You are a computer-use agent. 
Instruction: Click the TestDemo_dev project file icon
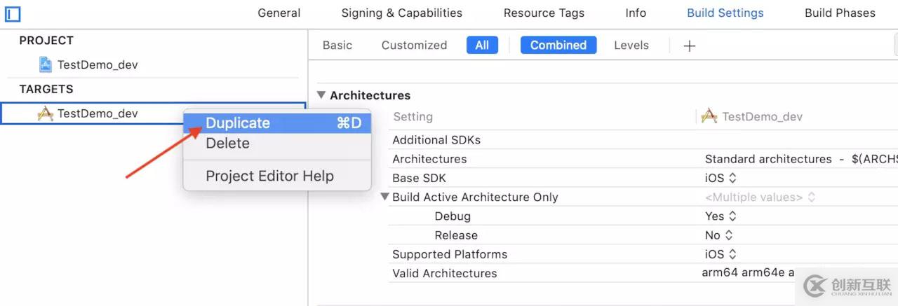[46, 65]
